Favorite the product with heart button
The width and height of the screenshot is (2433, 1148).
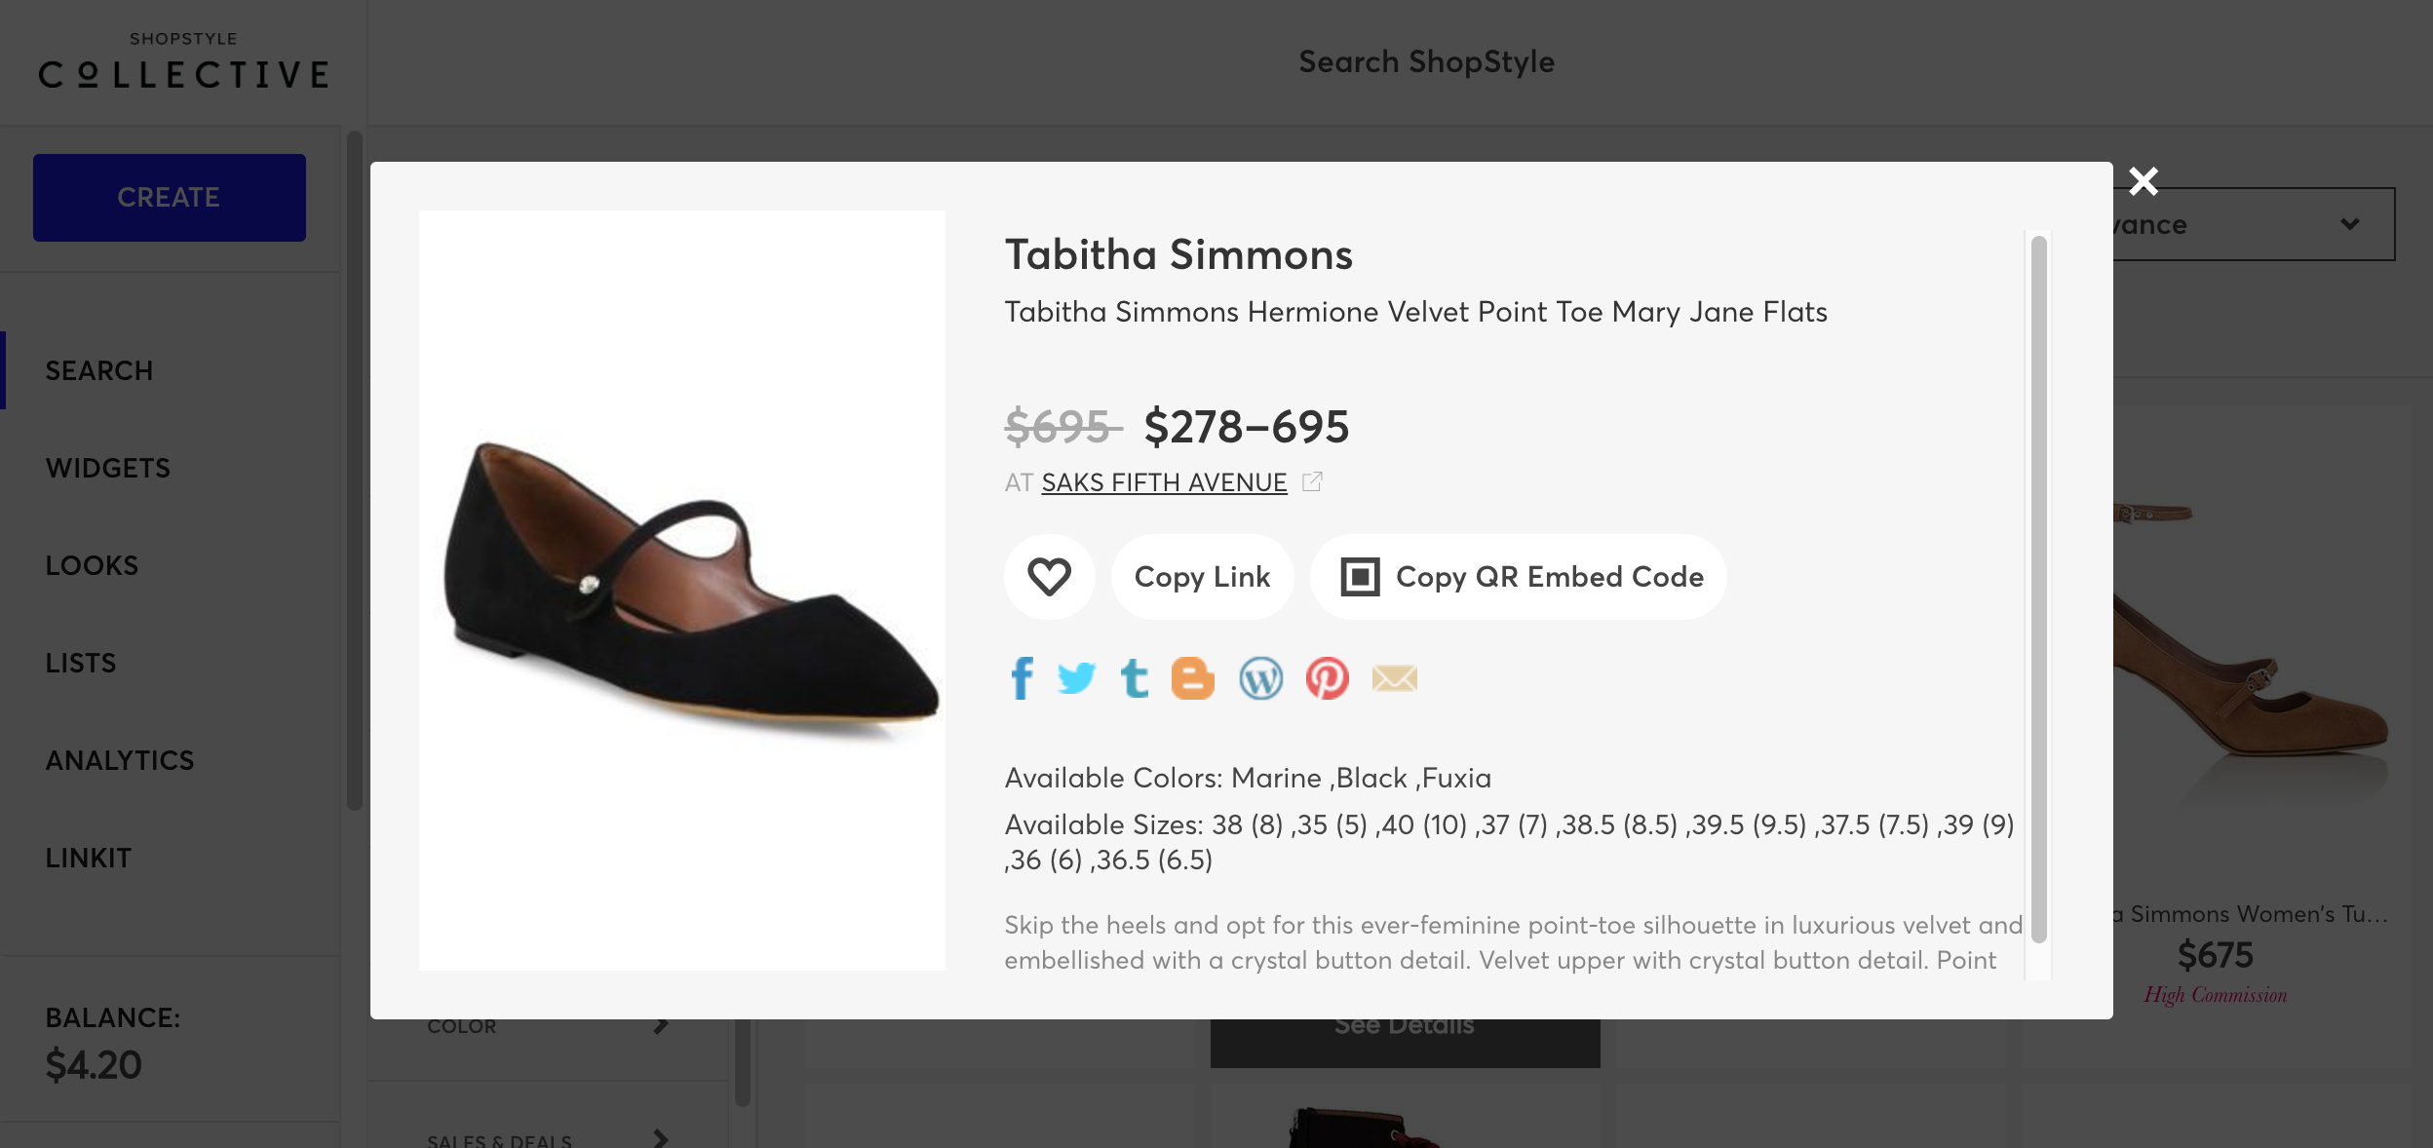(1049, 577)
